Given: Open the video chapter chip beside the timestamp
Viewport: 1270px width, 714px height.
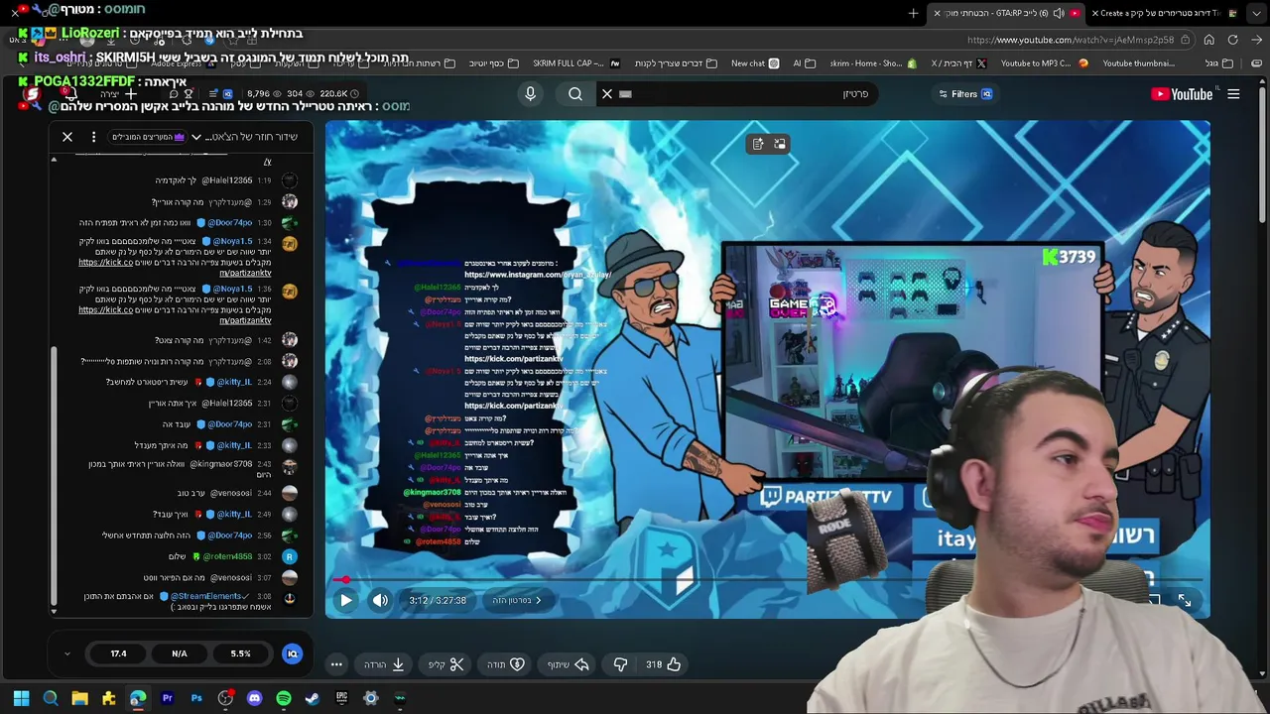Looking at the screenshot, I should pyautogui.click(x=517, y=600).
